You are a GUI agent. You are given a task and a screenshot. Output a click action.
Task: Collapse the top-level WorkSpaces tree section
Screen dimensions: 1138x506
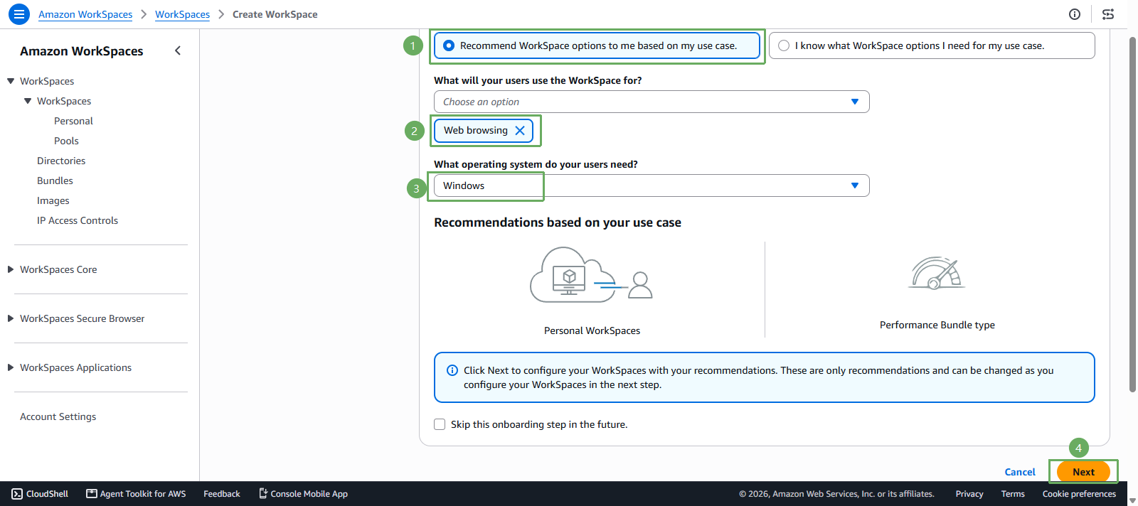click(11, 81)
